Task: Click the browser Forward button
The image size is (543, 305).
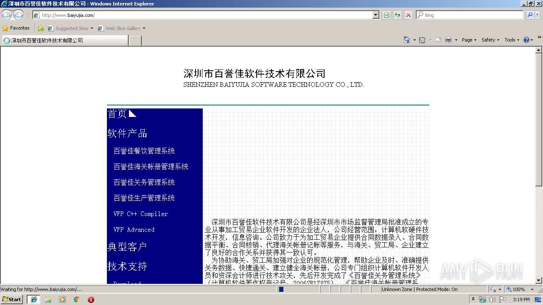Action: tap(18, 15)
